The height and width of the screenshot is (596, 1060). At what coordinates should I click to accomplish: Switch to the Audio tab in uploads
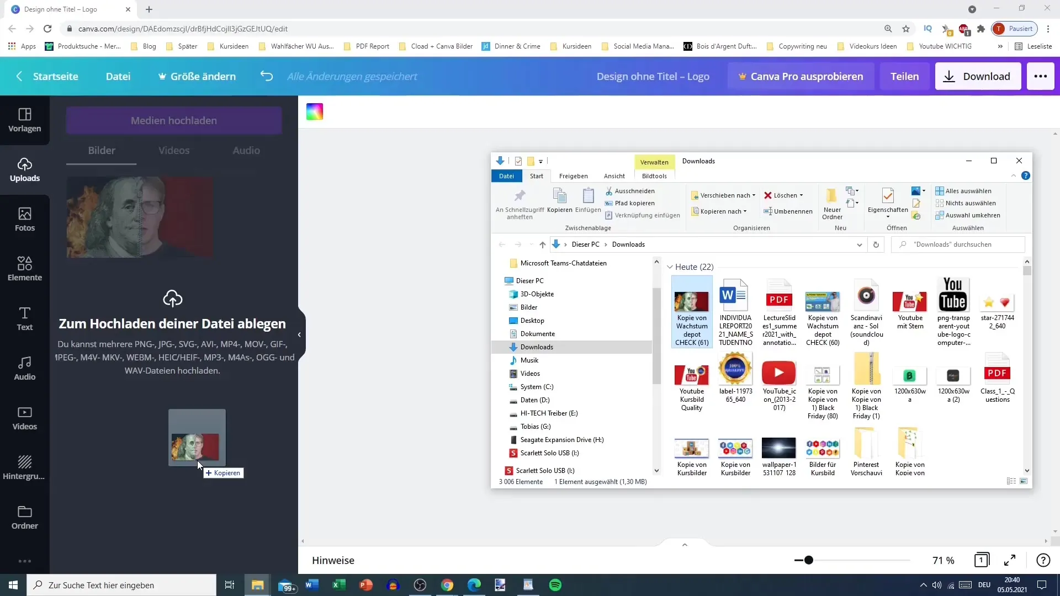coord(246,150)
